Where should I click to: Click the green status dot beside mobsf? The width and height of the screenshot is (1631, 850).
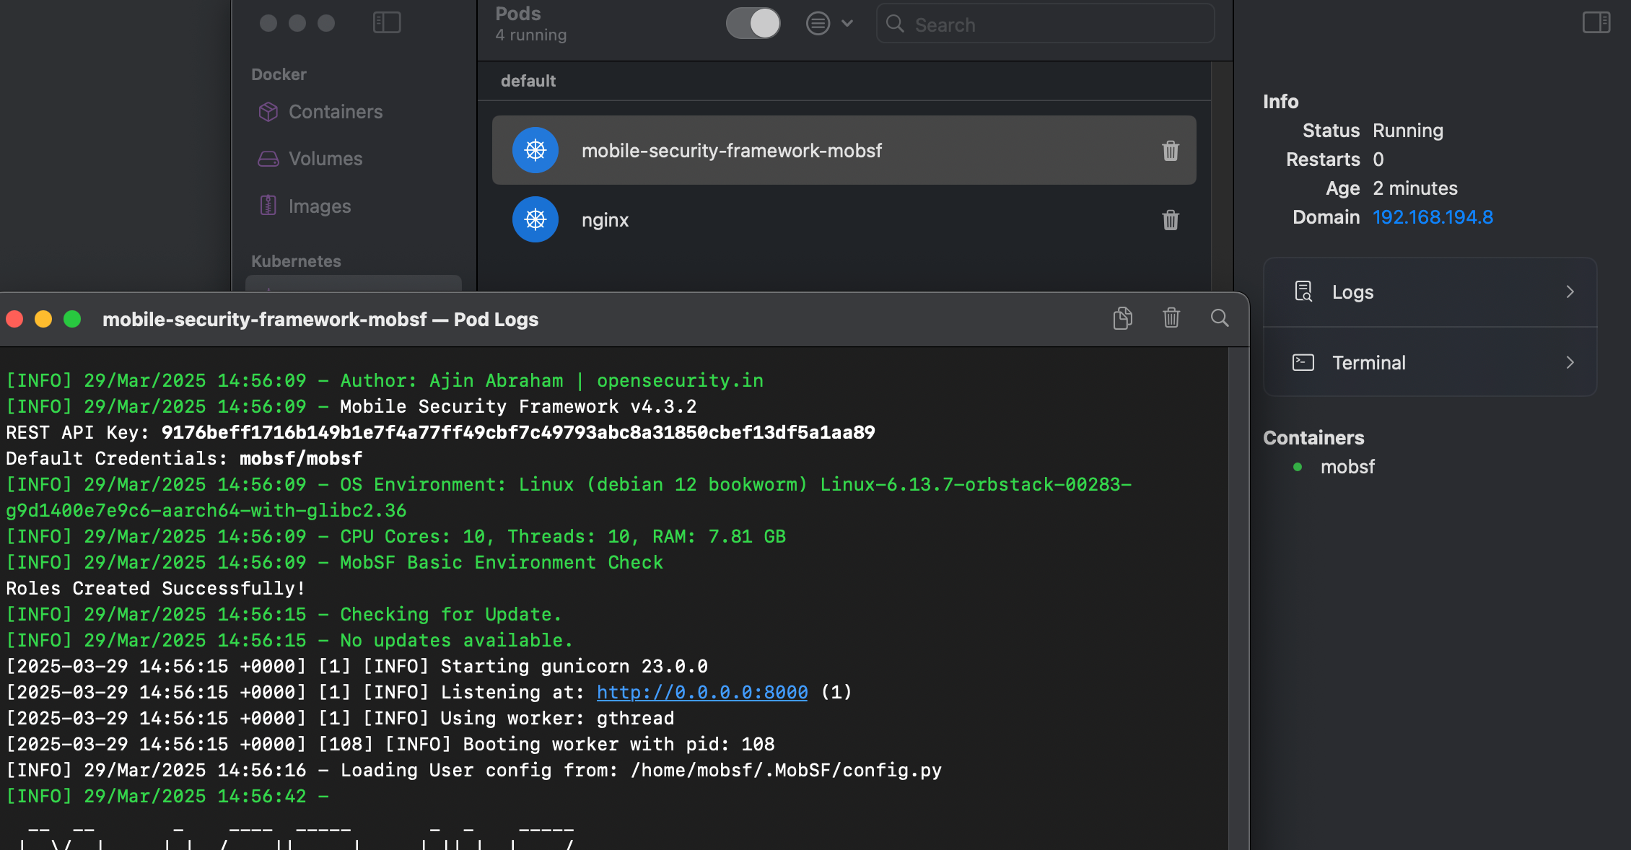click(1298, 467)
